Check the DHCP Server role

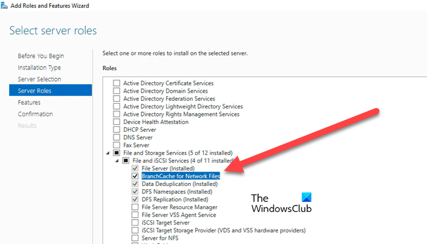(x=117, y=129)
